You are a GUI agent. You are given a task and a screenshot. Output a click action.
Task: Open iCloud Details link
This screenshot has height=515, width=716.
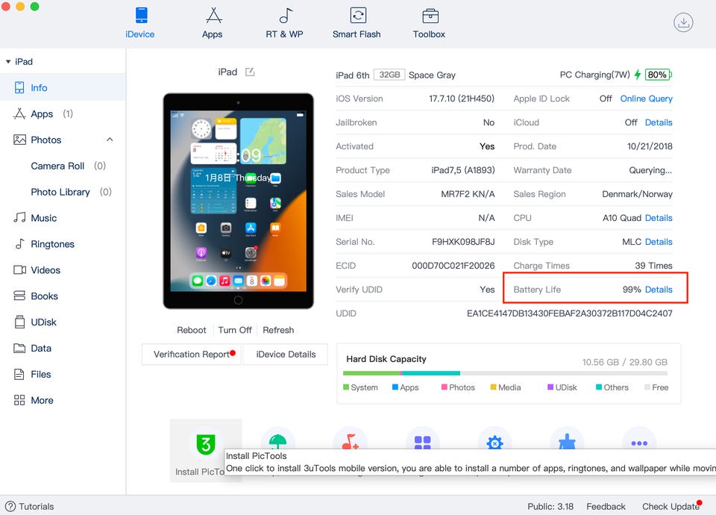pyautogui.click(x=659, y=122)
